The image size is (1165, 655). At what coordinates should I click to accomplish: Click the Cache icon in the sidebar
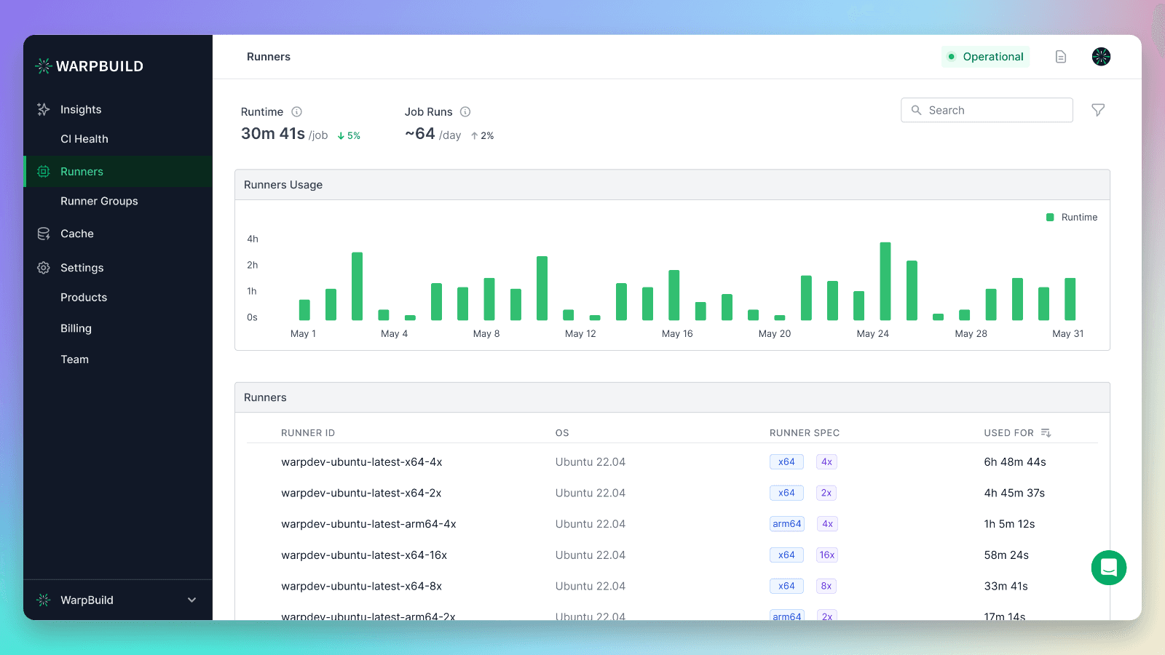pyautogui.click(x=43, y=233)
